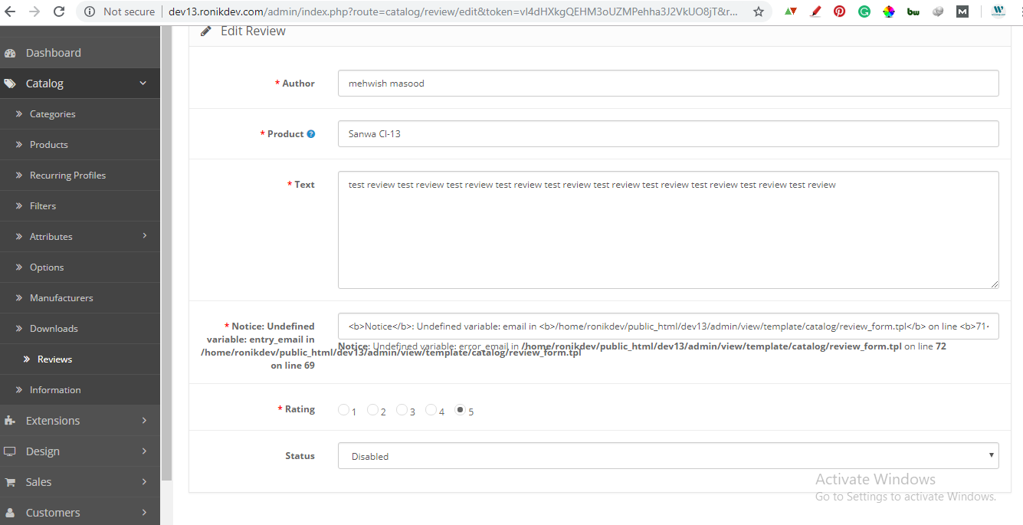
Task: Expand the Attributes submenu arrow
Action: (145, 236)
